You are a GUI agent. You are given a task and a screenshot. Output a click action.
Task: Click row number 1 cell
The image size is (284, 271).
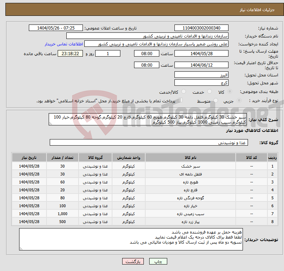[x=272, y=166]
